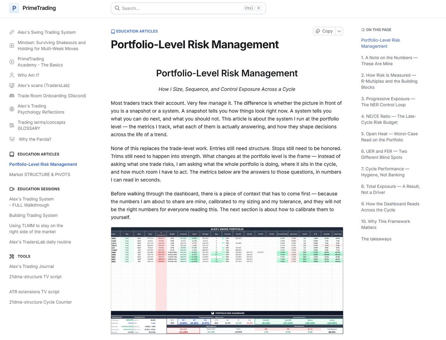446x340 pixels.
Task: Jump to section 3. Progressive Exposure
Action: tap(388, 102)
